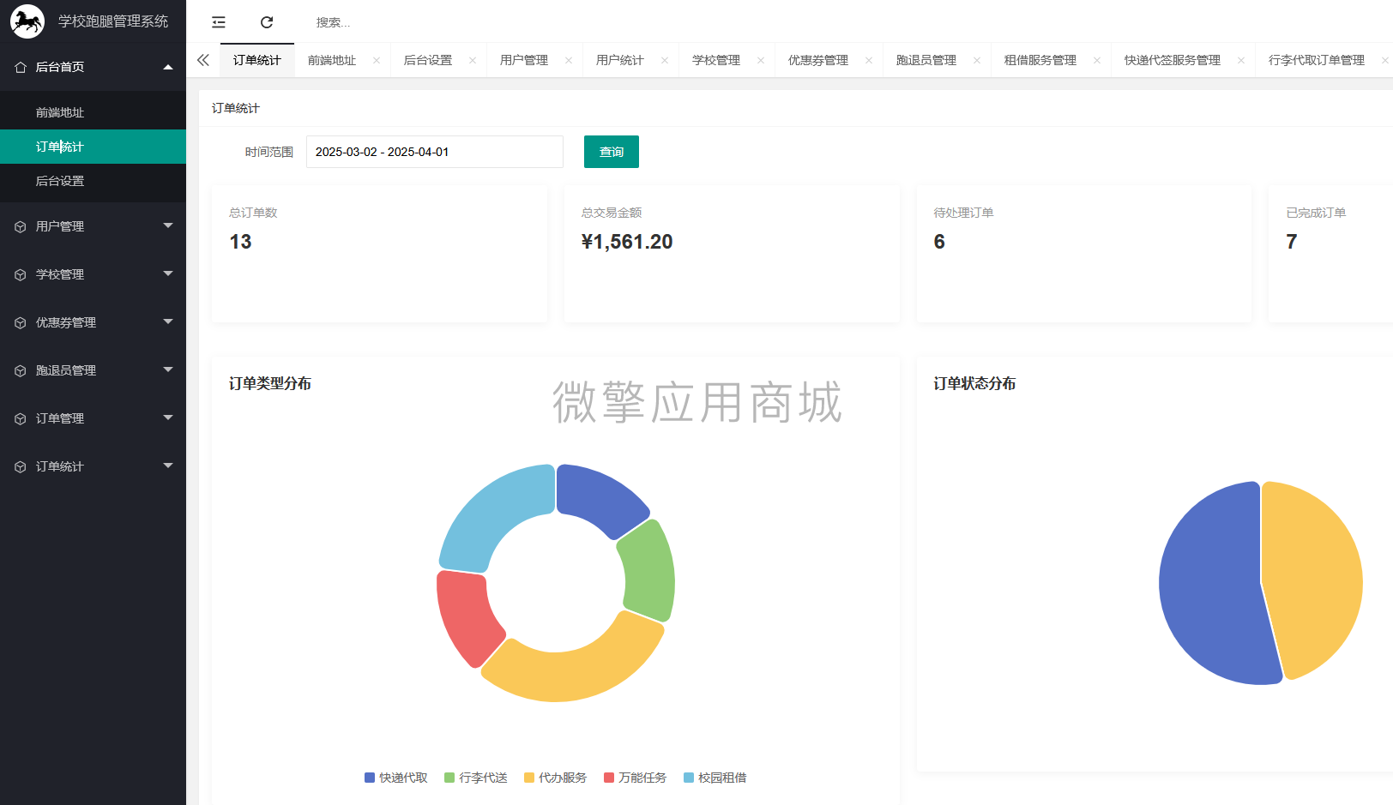Open 后台设置 in the sidebar submenu
The height and width of the screenshot is (805, 1393).
93,181
